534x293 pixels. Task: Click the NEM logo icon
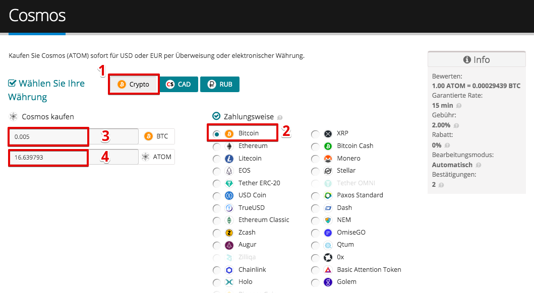pyautogui.click(x=328, y=221)
